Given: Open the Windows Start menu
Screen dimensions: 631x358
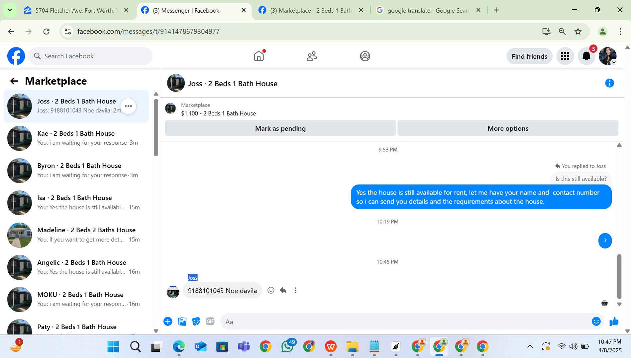Looking at the screenshot, I should tap(113, 347).
